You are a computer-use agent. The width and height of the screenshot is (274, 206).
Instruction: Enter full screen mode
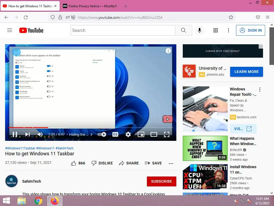(167, 134)
